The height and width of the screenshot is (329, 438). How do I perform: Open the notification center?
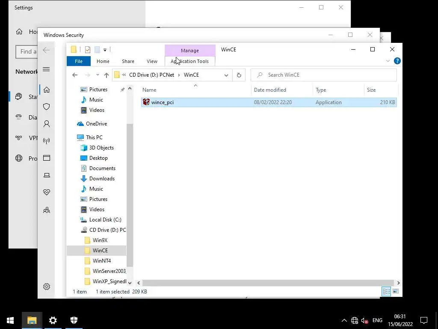424,320
